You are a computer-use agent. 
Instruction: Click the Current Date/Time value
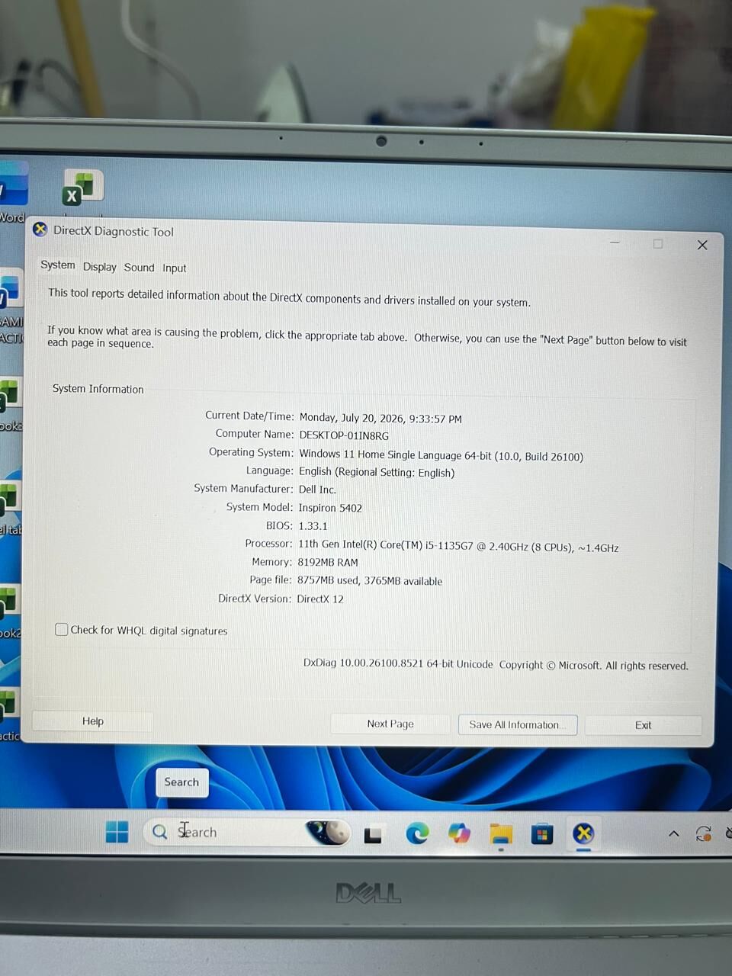[x=380, y=418]
